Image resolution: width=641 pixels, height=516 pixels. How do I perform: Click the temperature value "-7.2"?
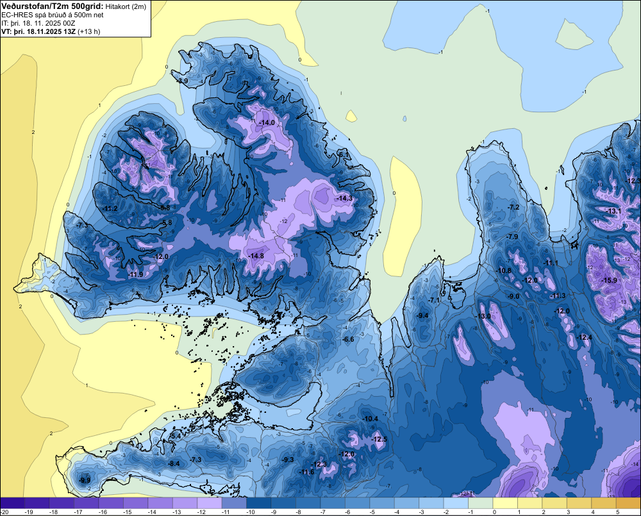tap(513, 207)
